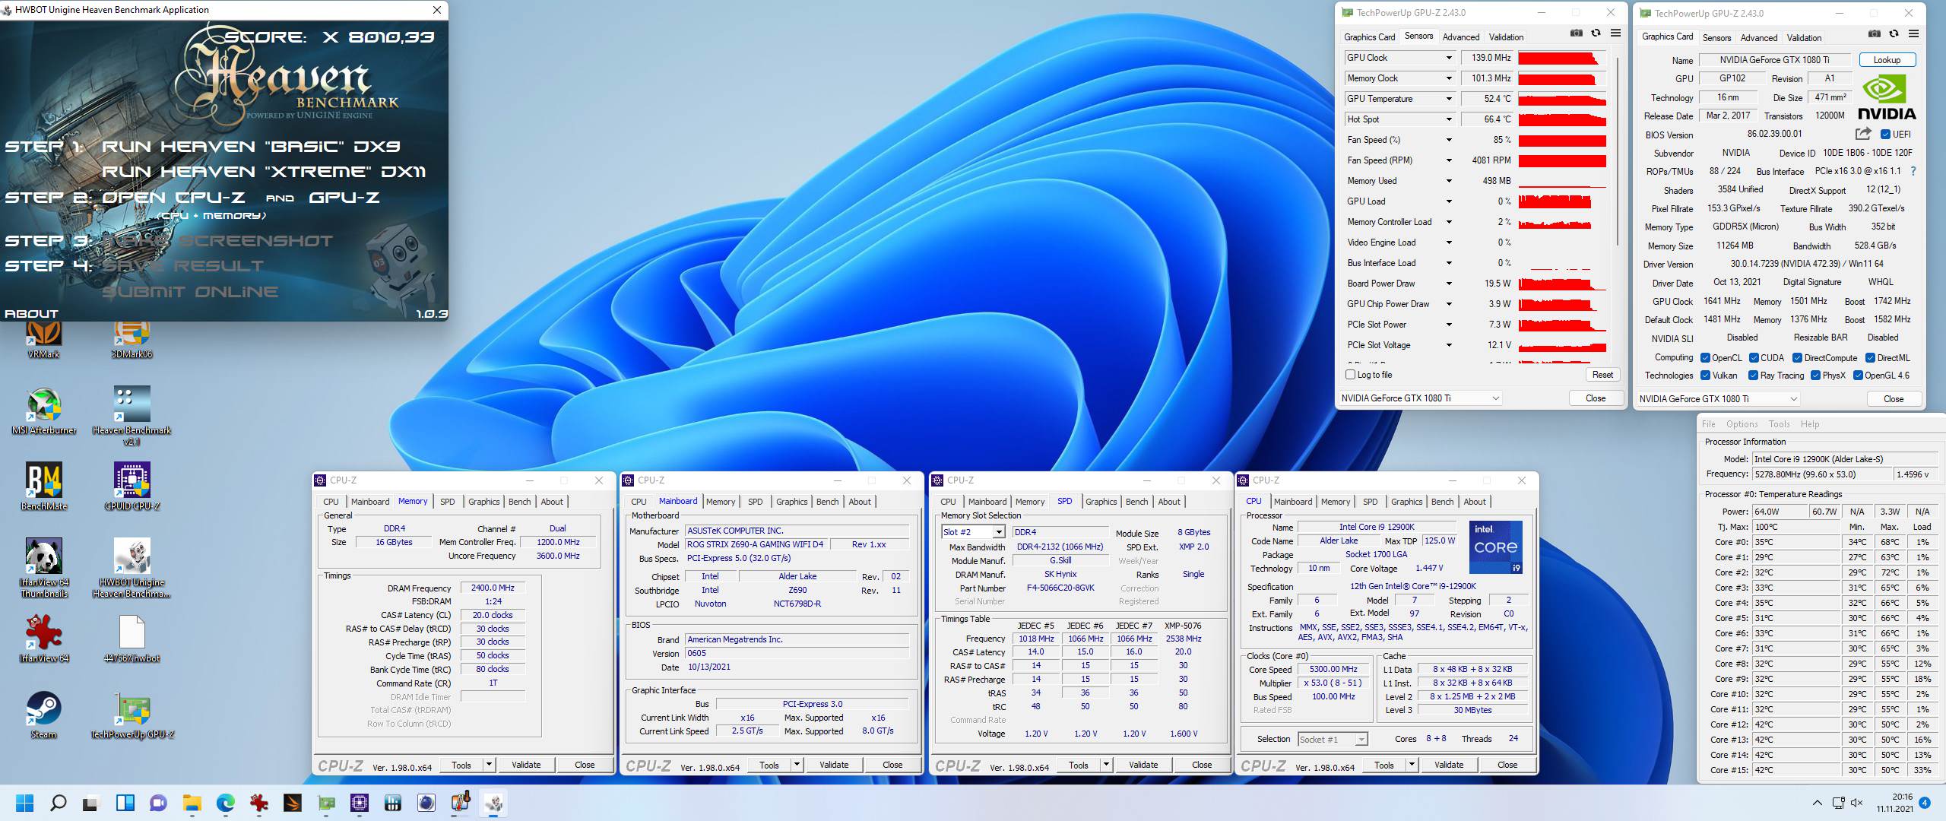Open Graphics tab in CPU-Z Mainboard window

coord(791,502)
